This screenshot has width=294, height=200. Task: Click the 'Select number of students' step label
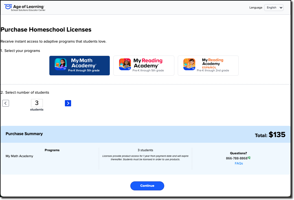[x=25, y=93]
